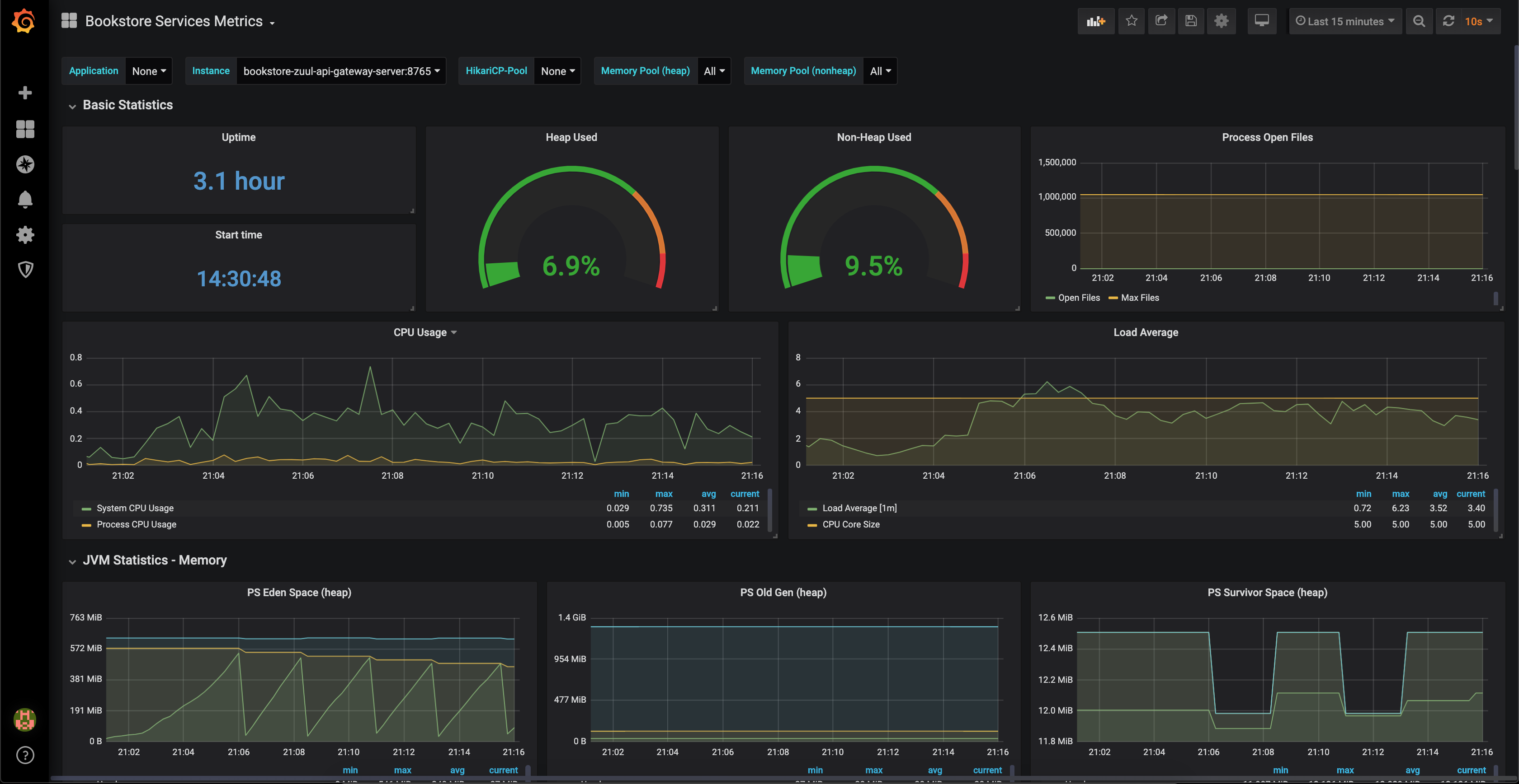Image resolution: width=1519 pixels, height=784 pixels.
Task: Open Memory Pool (heap) All dropdown
Action: (714, 71)
